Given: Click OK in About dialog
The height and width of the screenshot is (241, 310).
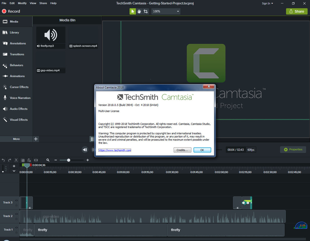Looking at the screenshot, I should pyautogui.click(x=202, y=150).
